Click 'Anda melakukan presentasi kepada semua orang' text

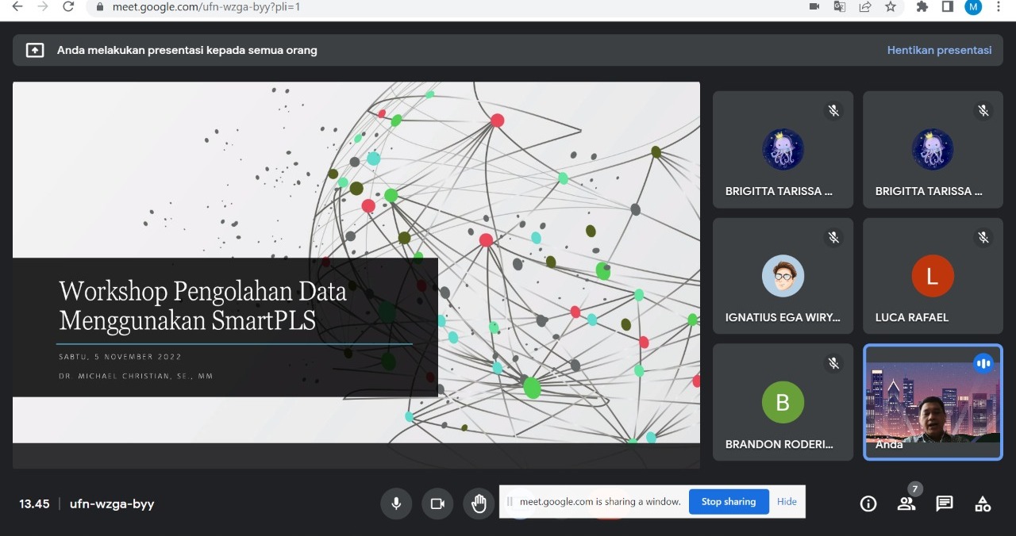coord(187,50)
